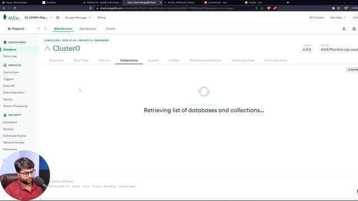Click the footer Terms link
358x201 pixels.
86,186
